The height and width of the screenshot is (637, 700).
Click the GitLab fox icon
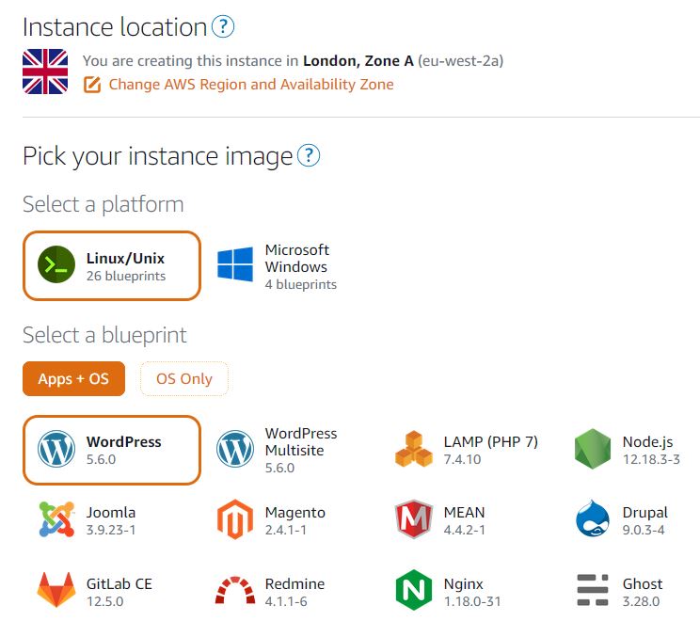[x=56, y=590]
